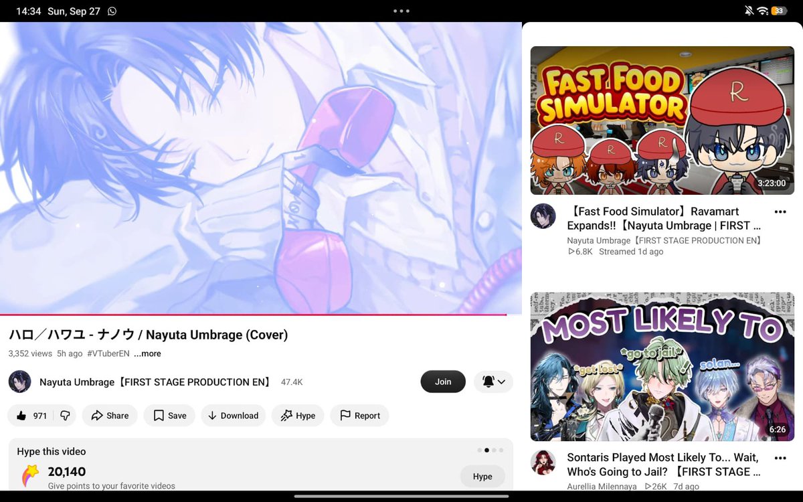Save the video to a playlist
The height and width of the screenshot is (502, 803).
[169, 416]
